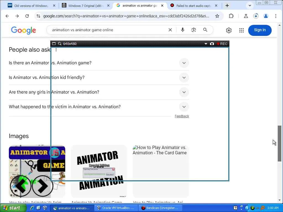Screen dimensions: 283x212
Task: Select the Chrome 'animation vs animato' taskbar button
Action: coord(72,208)
